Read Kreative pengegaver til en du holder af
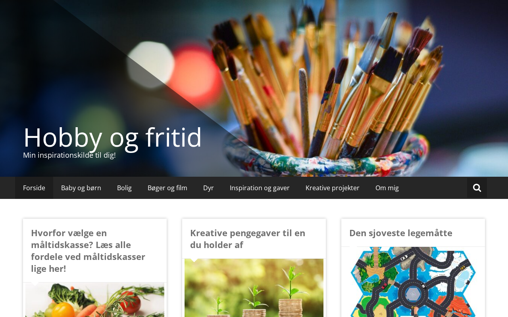 click(x=248, y=239)
